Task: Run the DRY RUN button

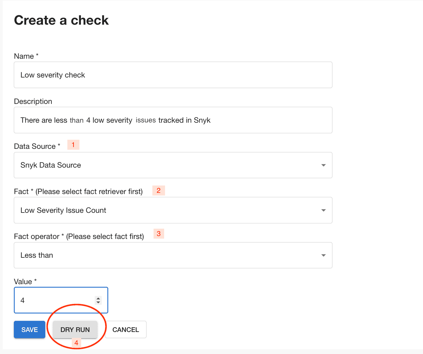Action: click(75, 330)
